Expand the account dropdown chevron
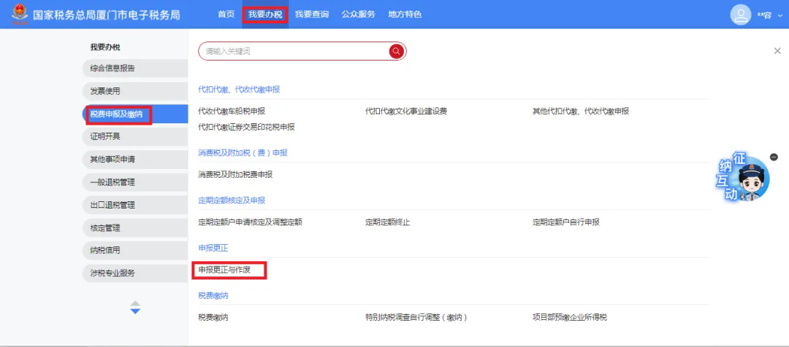Viewport: 789px width, 347px height. 780,15
